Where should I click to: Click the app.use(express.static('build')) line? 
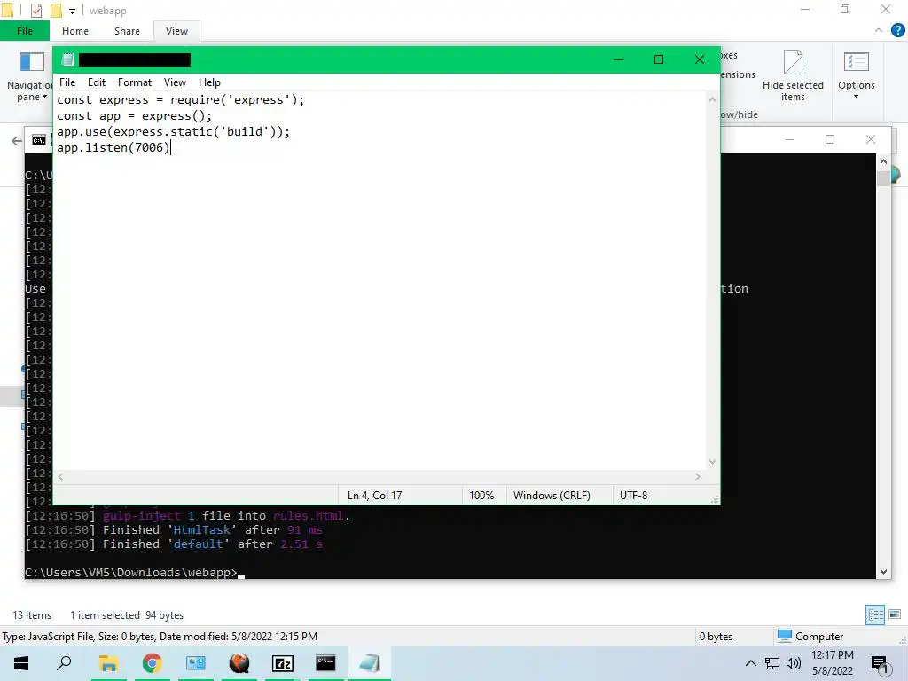pyautogui.click(x=173, y=131)
